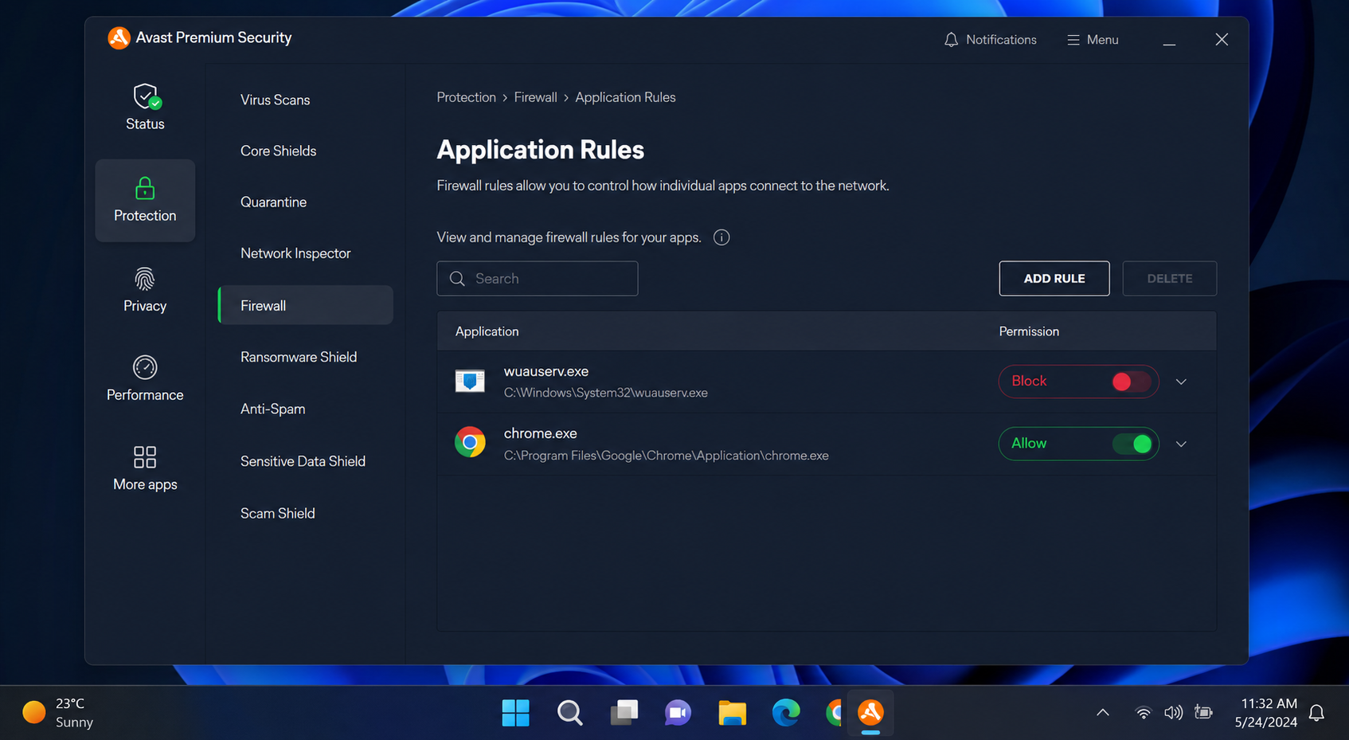Click the Avast taskbar icon
Screen dimensions: 1349x740
pyautogui.click(x=870, y=713)
